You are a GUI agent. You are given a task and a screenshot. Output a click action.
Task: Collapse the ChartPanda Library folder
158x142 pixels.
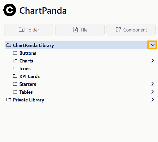pos(152,45)
